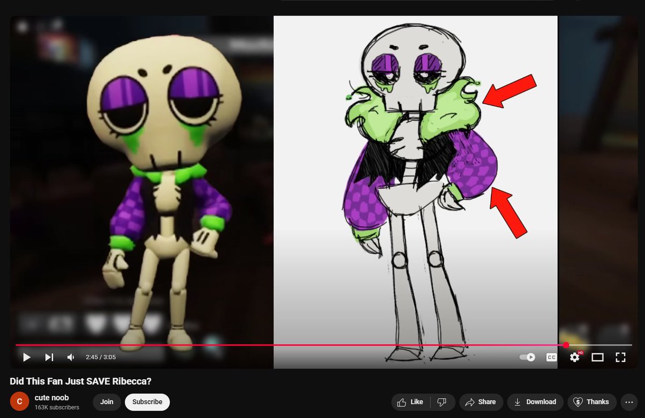Viewport: 645px width, 418px height.
Task: Play the video
Action: 27,357
